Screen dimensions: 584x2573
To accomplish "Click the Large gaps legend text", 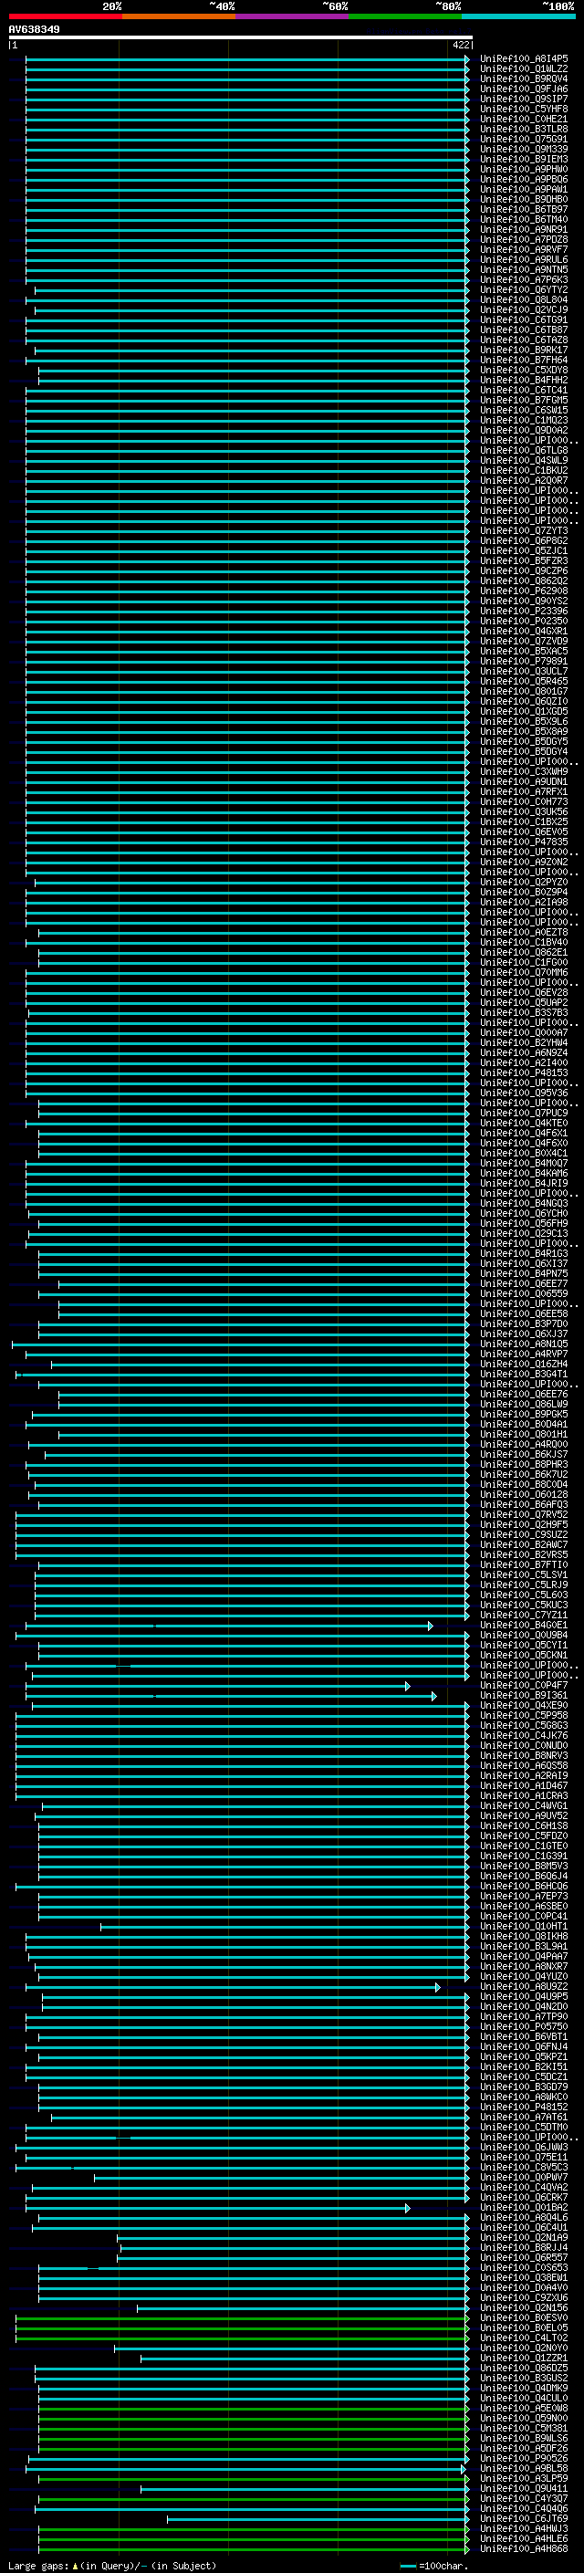I will tap(112, 2565).
